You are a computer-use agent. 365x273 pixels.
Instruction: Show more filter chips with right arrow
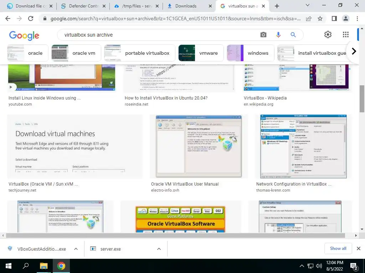354,51
